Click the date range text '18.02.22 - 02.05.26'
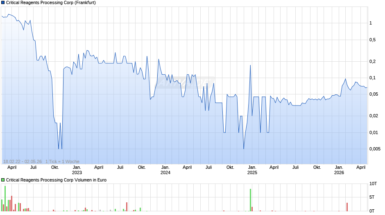Viewport: 385px width, 215px height. pyautogui.click(x=23, y=161)
